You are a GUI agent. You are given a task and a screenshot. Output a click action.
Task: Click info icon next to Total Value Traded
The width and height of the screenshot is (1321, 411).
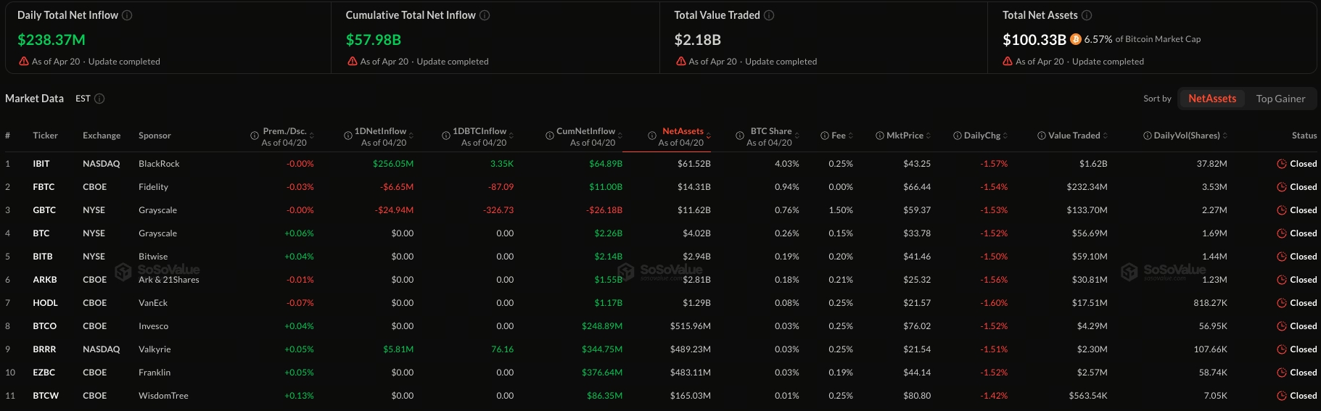coord(769,15)
